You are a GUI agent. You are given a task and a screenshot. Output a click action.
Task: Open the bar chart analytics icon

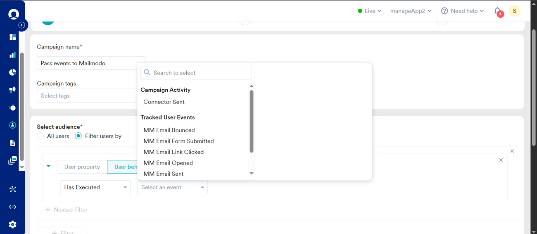coord(13,55)
